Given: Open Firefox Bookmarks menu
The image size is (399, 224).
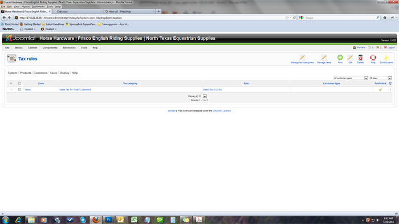Looking at the screenshot, I should tap(38, 7).
